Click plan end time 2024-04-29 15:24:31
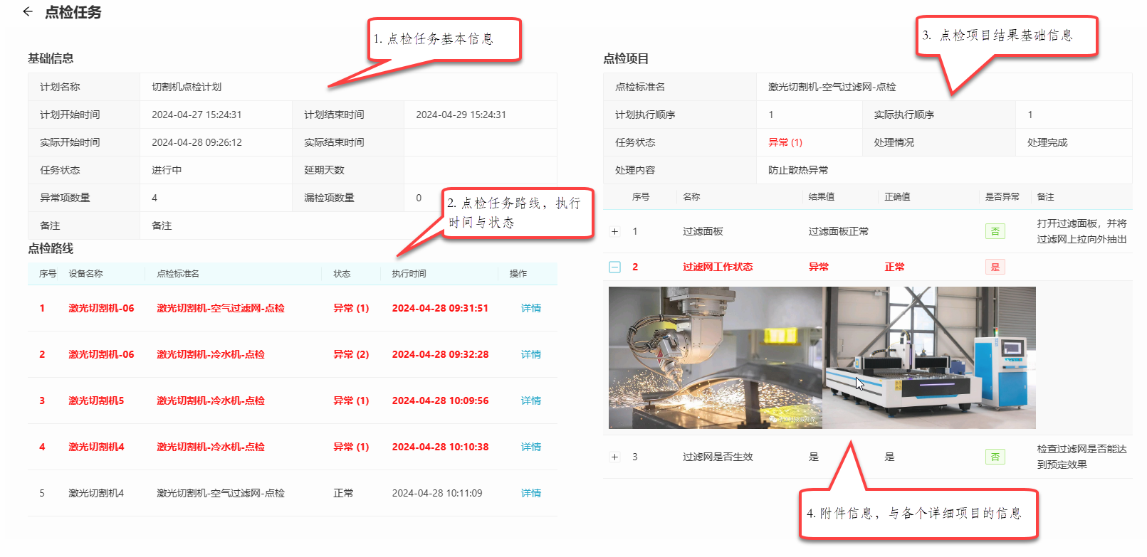1147x557 pixels. [x=461, y=115]
